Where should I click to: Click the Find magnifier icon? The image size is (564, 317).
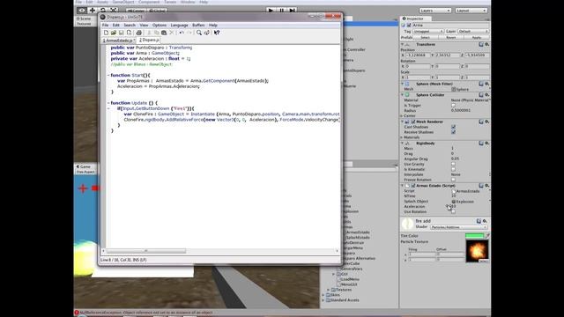(x=199, y=33)
